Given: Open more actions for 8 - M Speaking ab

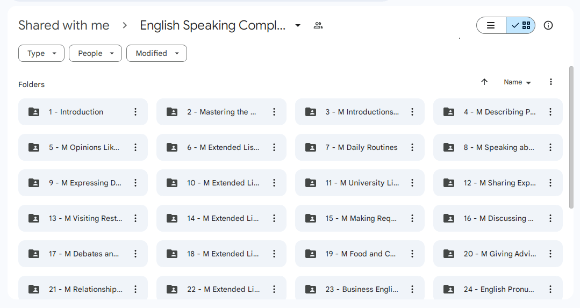Looking at the screenshot, I should 550,147.
